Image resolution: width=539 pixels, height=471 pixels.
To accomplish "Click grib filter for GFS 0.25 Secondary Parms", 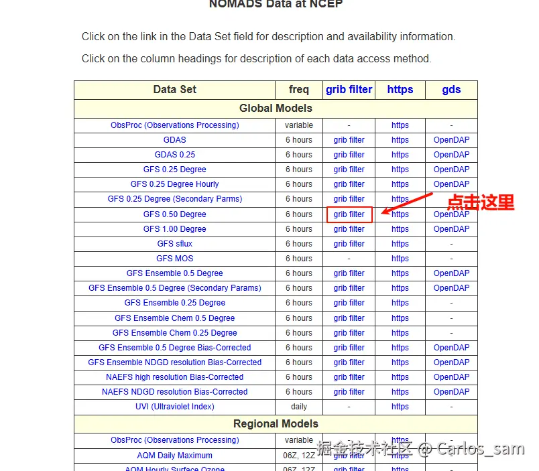I will [349, 199].
